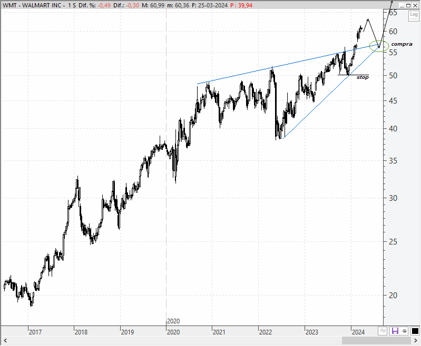Click the 2018 year label
421x346 pixels.
click(x=81, y=332)
